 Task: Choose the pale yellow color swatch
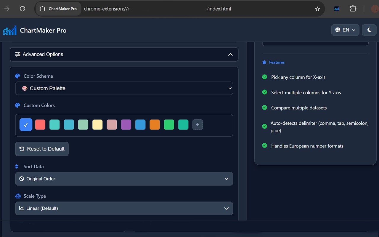coord(97,125)
